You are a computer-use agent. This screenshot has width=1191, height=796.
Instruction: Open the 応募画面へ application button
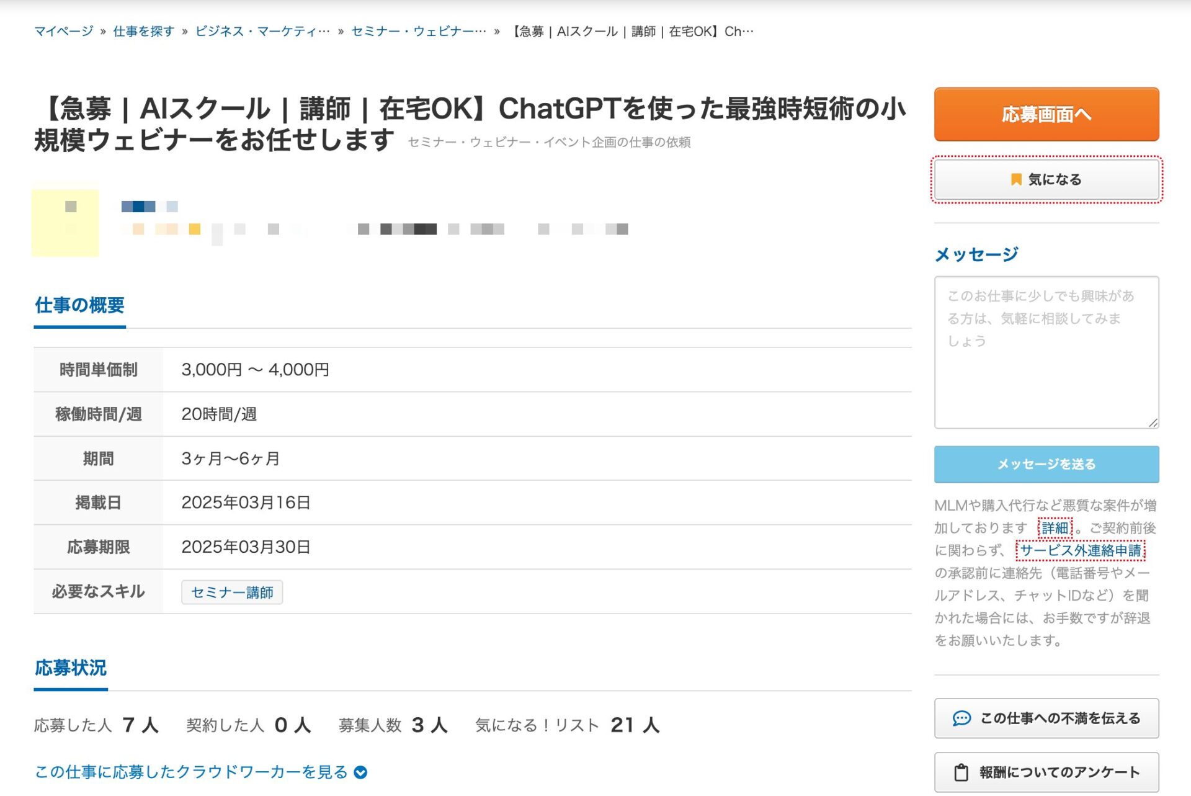tap(1046, 114)
